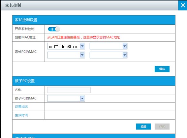Click the 当前MAC地址 label

point(25,37)
